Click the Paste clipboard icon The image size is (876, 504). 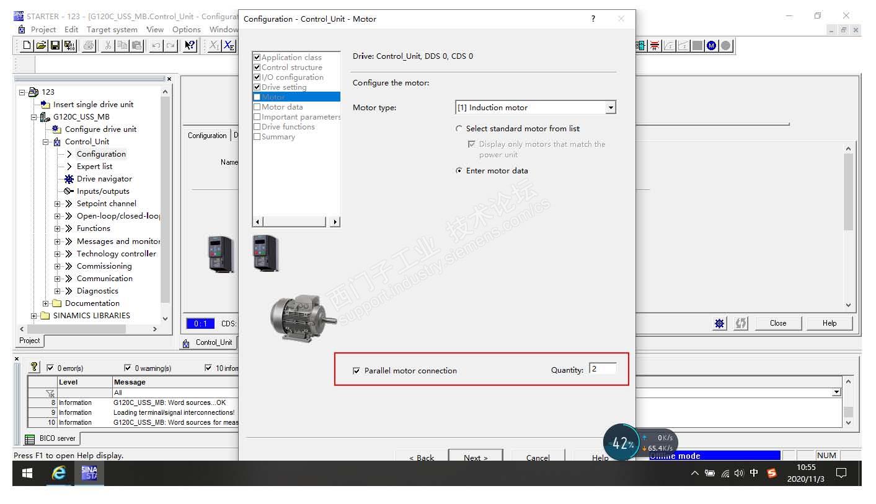(136, 45)
